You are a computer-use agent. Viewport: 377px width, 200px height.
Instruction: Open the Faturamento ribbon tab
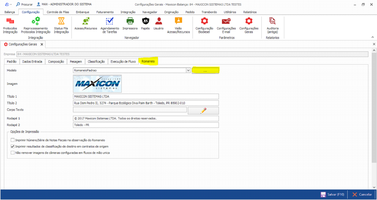(x=105, y=12)
